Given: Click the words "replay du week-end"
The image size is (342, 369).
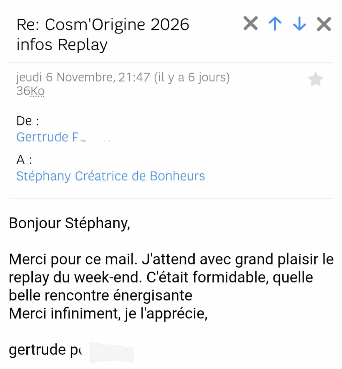Looking at the screenshot, I should [x=74, y=277].
